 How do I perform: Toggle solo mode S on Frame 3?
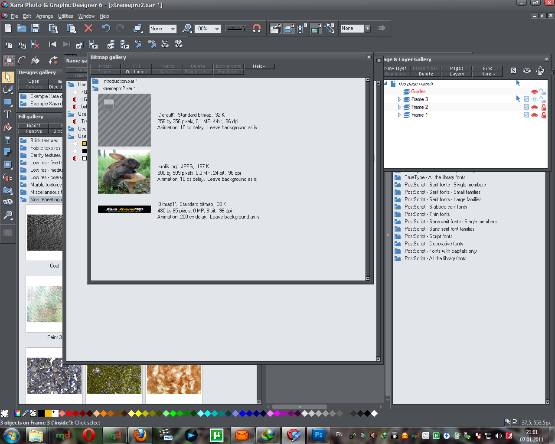pos(526,99)
